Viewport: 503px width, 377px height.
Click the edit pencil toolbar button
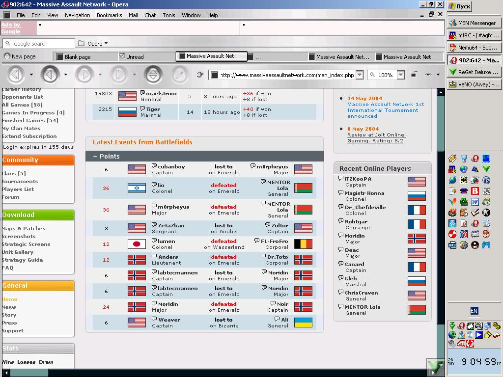point(180,75)
